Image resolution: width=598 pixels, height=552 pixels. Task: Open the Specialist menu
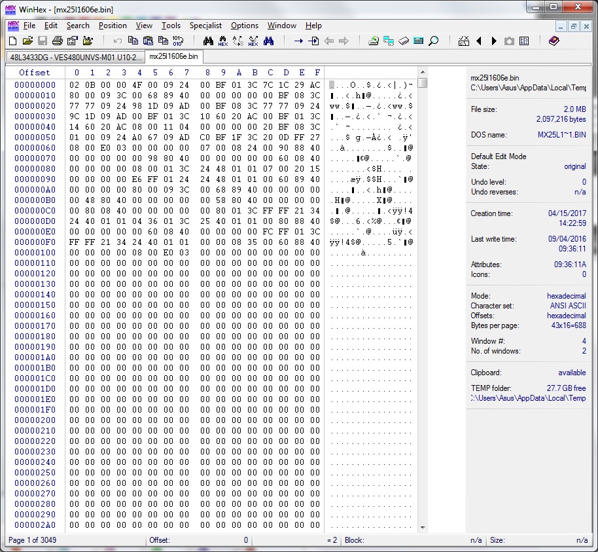tap(205, 26)
